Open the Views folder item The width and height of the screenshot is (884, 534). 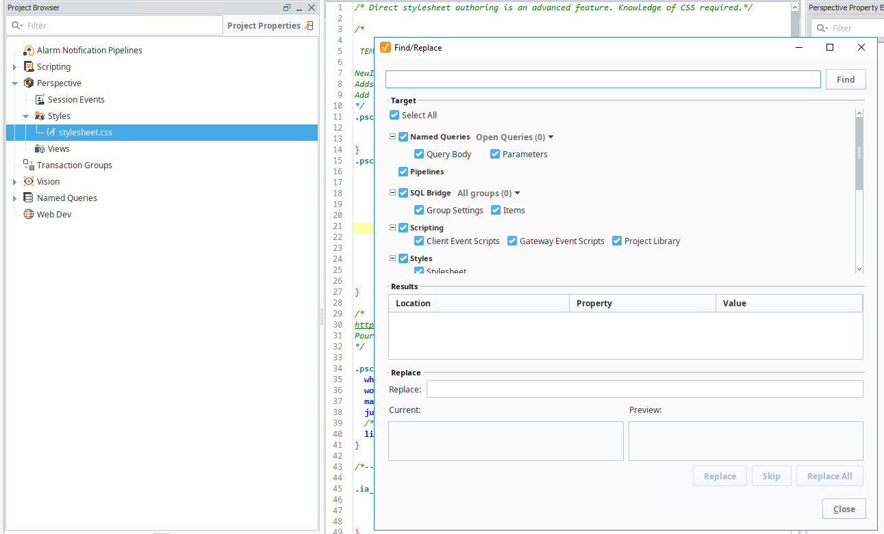(x=58, y=149)
